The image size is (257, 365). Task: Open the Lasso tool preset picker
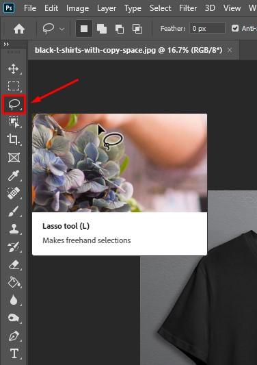point(53,29)
